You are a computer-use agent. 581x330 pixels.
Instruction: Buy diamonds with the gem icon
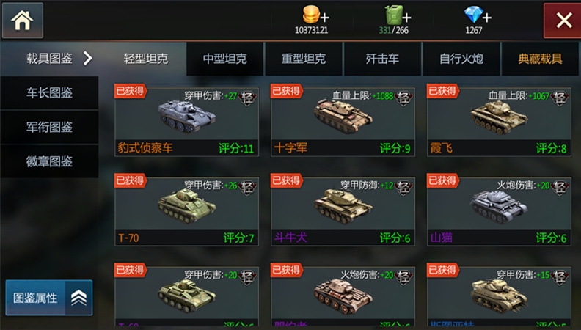click(x=478, y=15)
